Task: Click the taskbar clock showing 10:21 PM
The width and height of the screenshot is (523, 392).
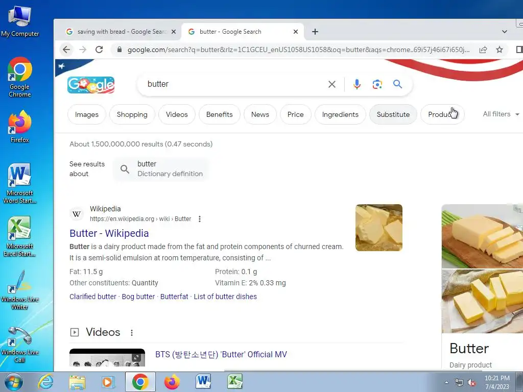Action: pyautogui.click(x=497, y=382)
